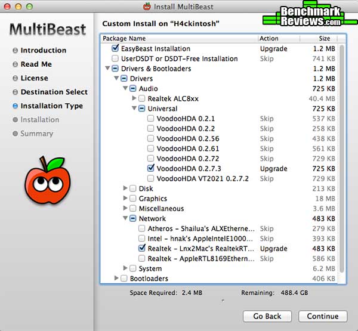Click the Upgrade action for VoodooHDA 0.2.7.3
Viewport: 358px width, 331px height.
(x=273, y=168)
